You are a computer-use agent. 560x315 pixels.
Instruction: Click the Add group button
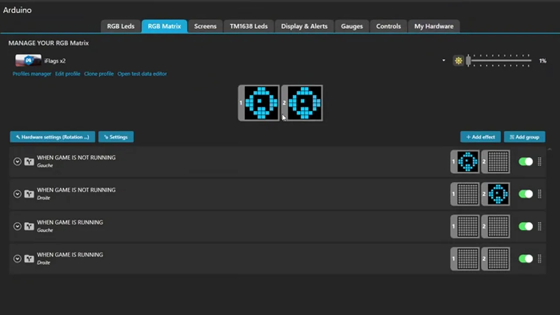525,137
